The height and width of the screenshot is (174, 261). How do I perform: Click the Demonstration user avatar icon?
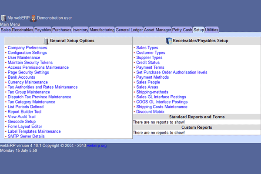tap(33, 18)
